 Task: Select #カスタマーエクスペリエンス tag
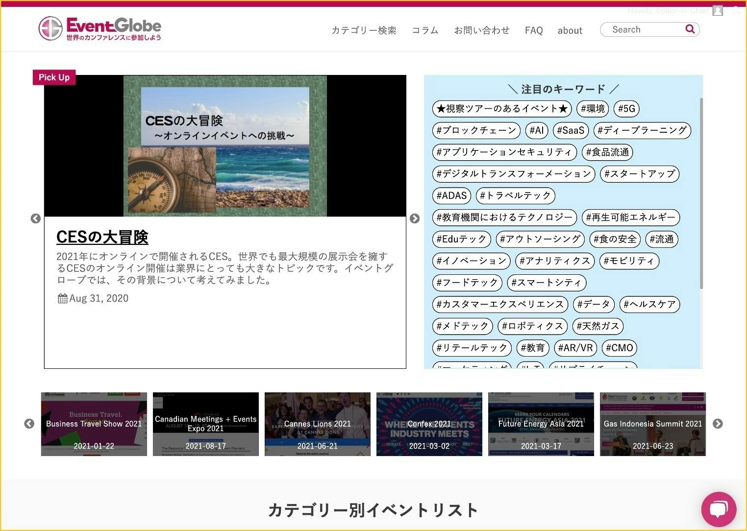coord(500,305)
